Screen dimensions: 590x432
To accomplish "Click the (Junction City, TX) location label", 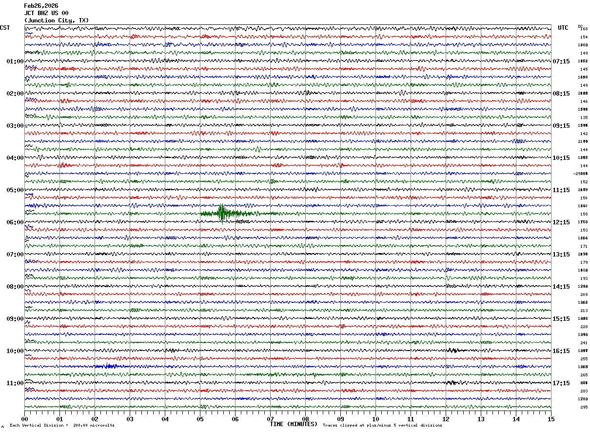I will pos(57,20).
